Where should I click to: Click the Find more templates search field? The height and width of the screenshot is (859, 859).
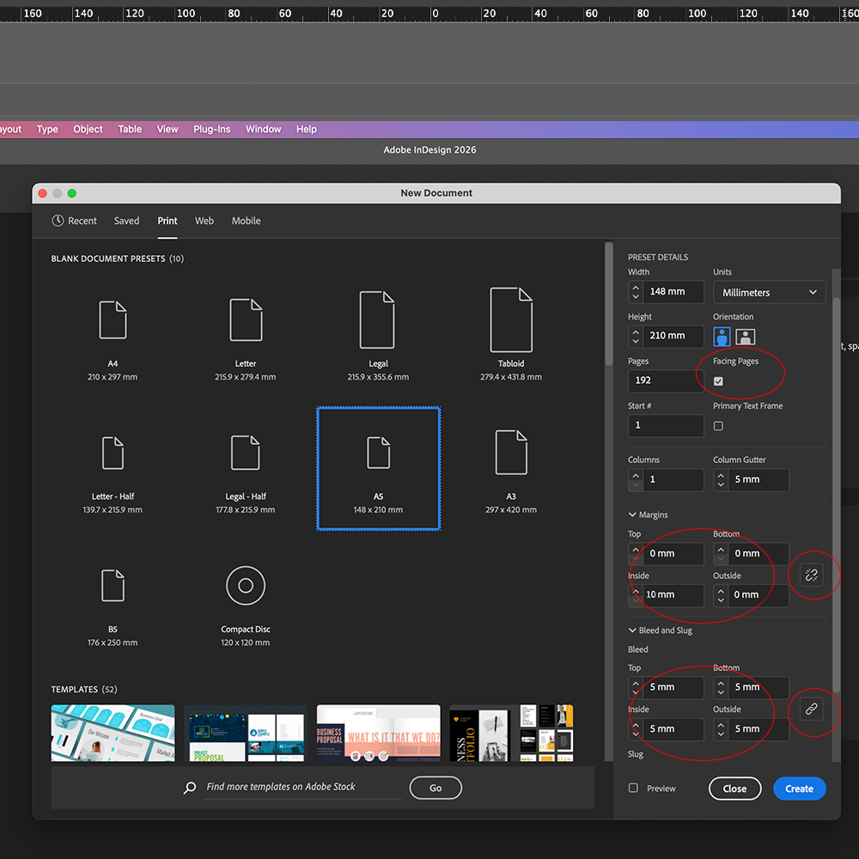pyautogui.click(x=302, y=787)
